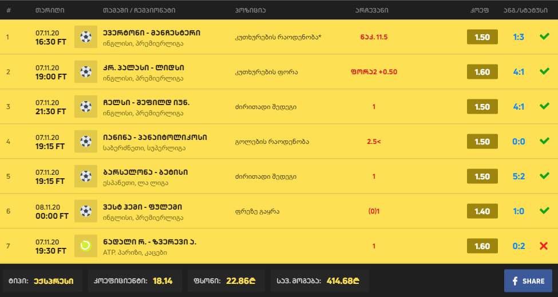558x297 pixels.
Task: Open the ჩელსი - შეფილდ იუნ. match title
Action: tap(147, 102)
